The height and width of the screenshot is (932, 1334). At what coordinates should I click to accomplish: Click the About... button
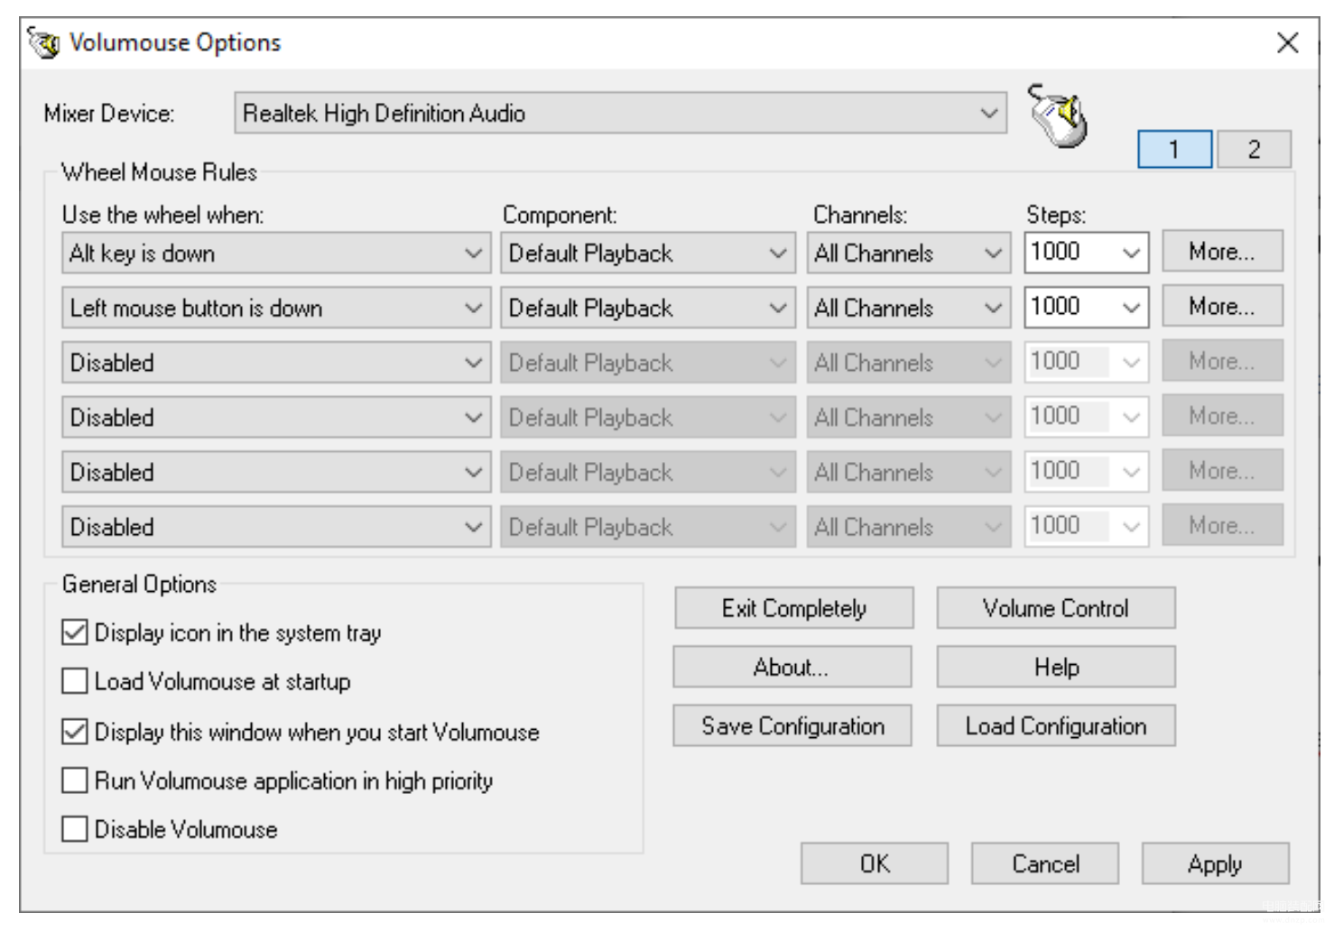tap(792, 668)
